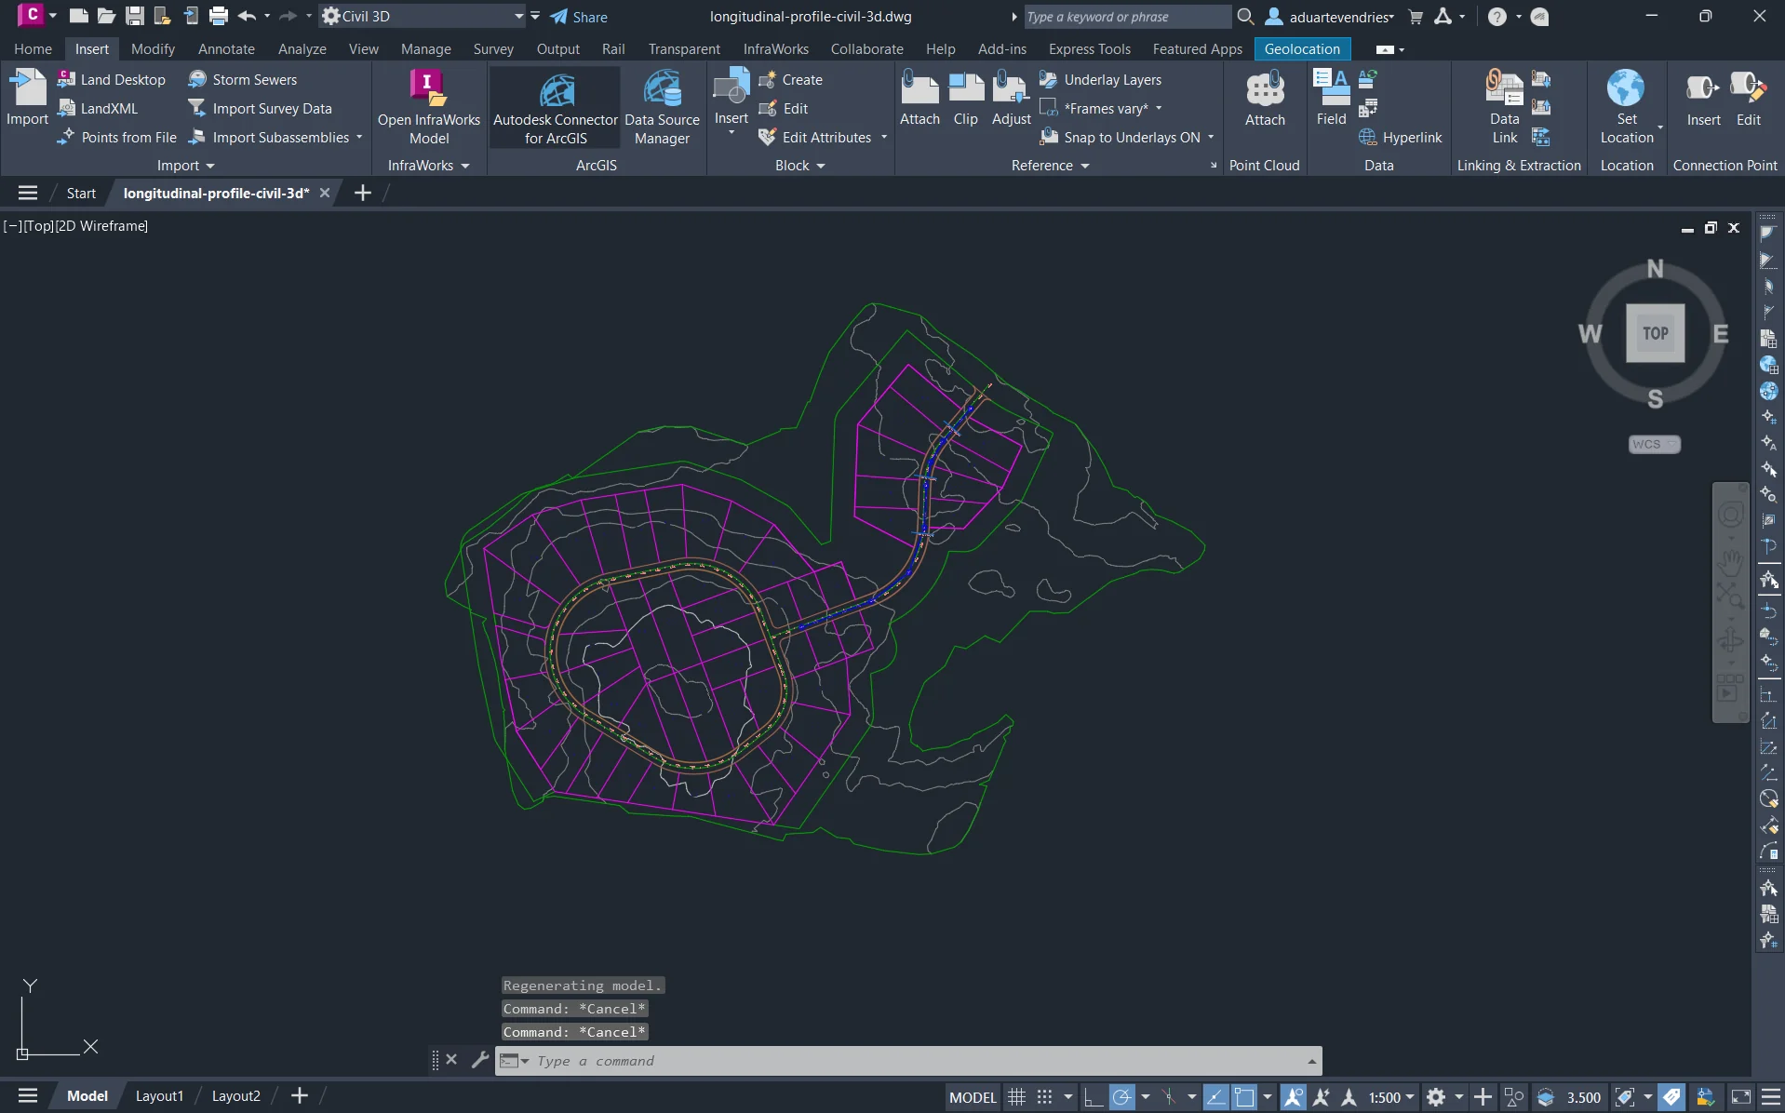Image resolution: width=1785 pixels, height=1113 pixels.
Task: Attach a Point Cloud
Action: [1265, 98]
